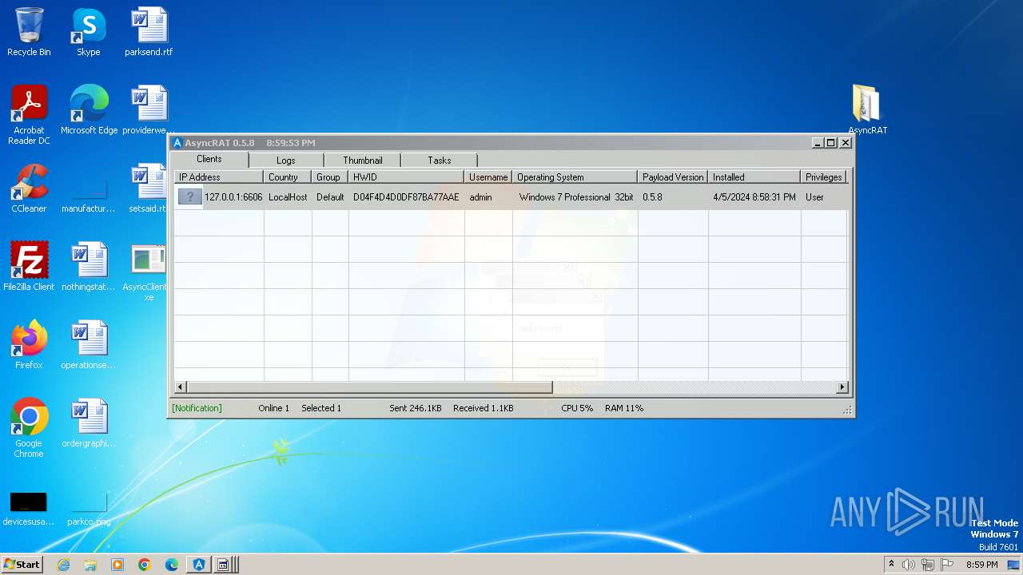Sort by Installed column header
This screenshot has height=575, width=1023.
coord(754,177)
